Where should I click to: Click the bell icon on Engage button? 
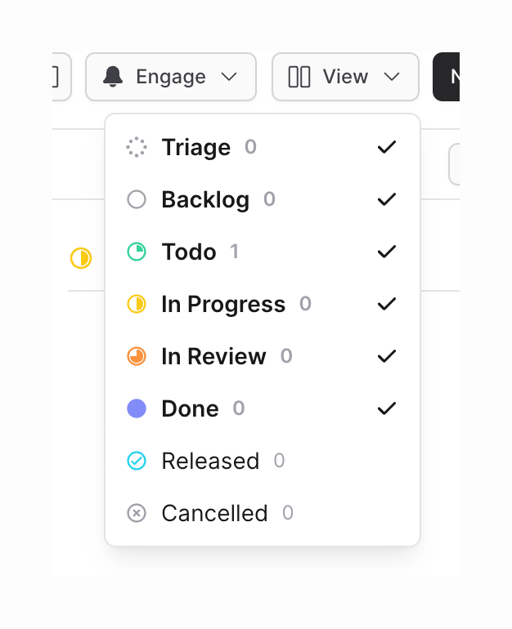point(113,77)
